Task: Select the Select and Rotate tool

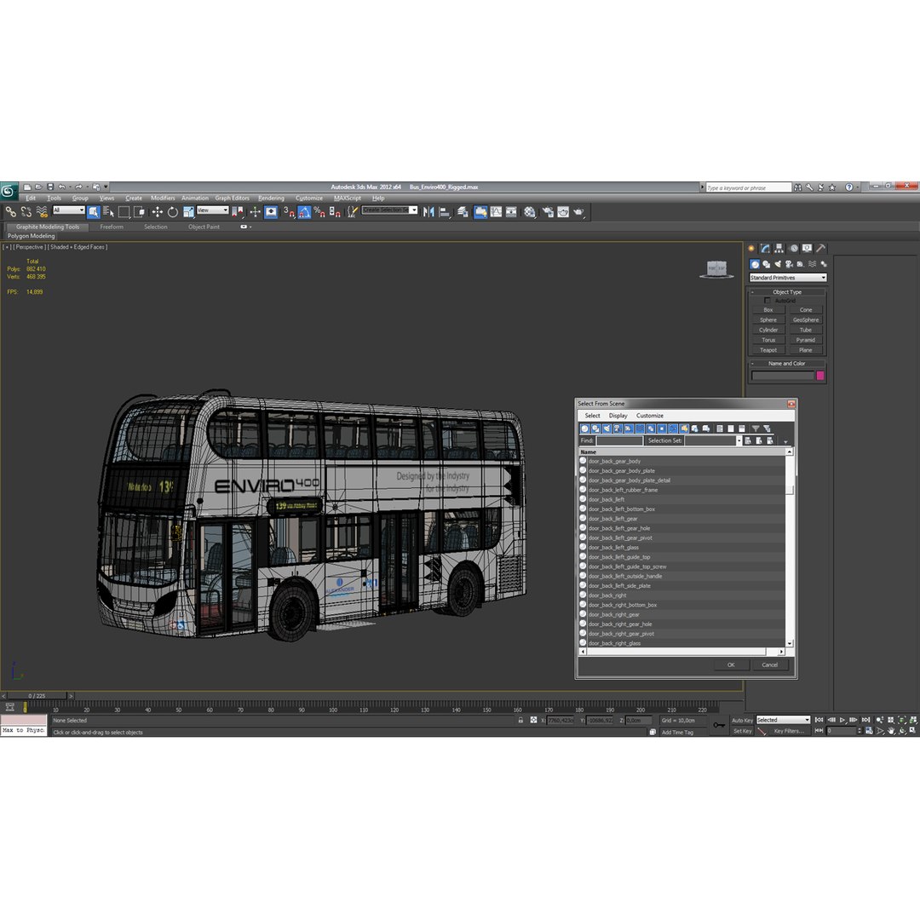Action: coord(172,212)
